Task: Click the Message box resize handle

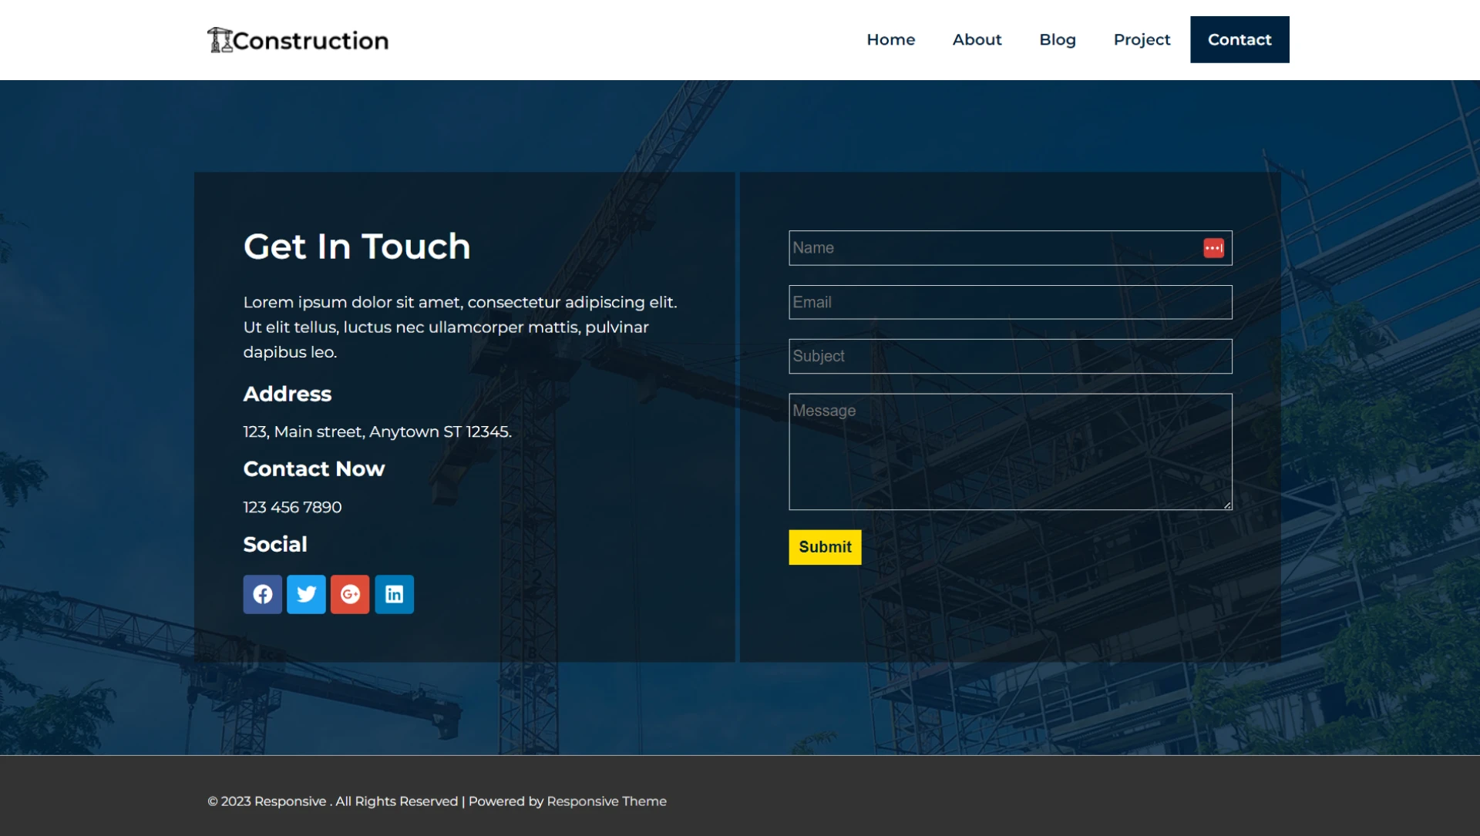Action: click(1227, 505)
